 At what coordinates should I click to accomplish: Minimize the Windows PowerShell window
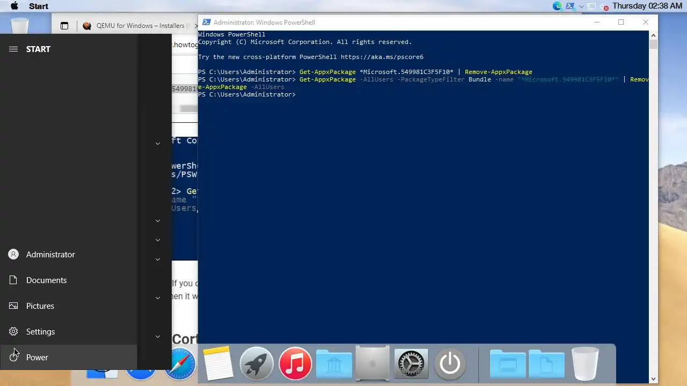[597, 22]
